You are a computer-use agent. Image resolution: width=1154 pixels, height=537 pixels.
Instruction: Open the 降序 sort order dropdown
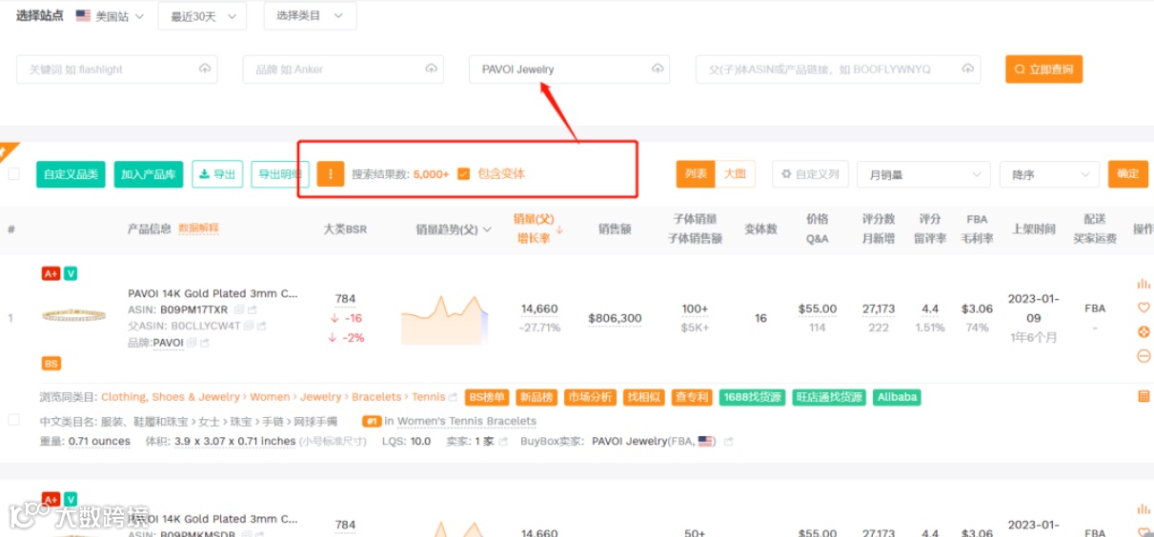tap(1049, 175)
